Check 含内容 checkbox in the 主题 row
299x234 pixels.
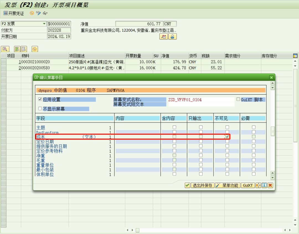point(174,127)
